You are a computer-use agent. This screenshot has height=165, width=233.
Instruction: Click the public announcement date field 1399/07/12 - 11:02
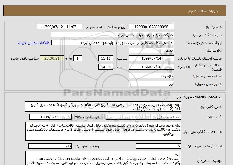click(x=59, y=27)
